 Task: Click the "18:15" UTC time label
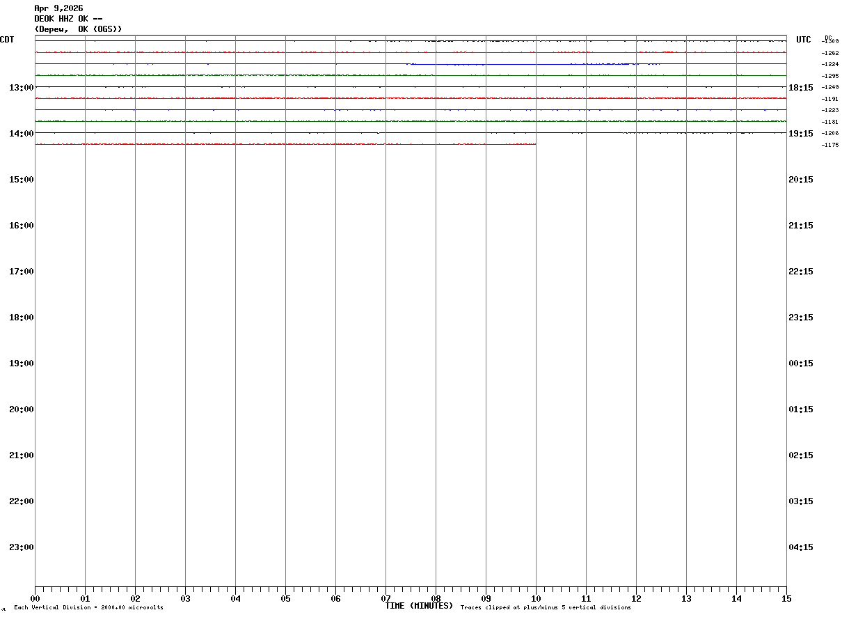801,87
